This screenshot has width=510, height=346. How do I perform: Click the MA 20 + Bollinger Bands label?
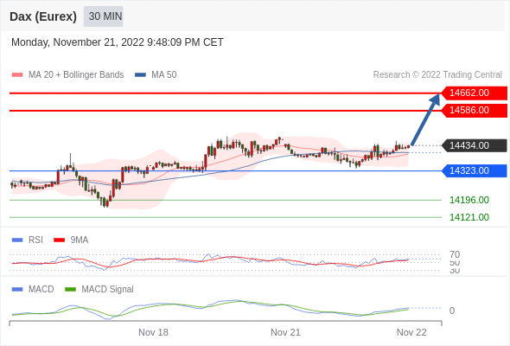(76, 75)
